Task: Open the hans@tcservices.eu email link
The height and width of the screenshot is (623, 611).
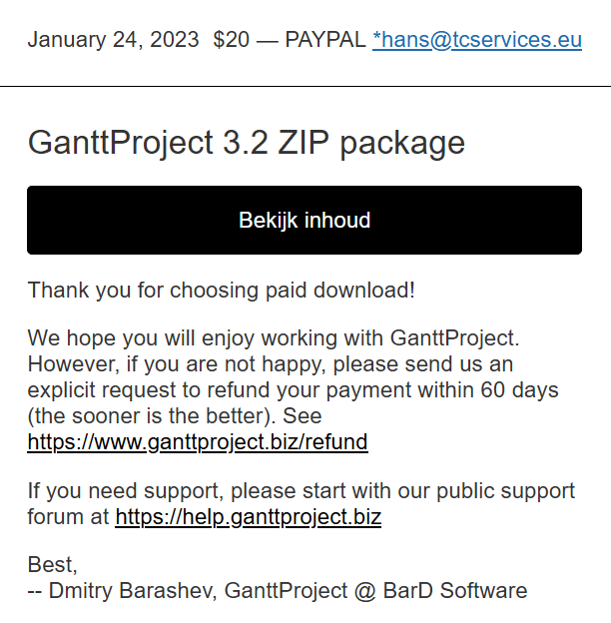Action: tap(477, 40)
